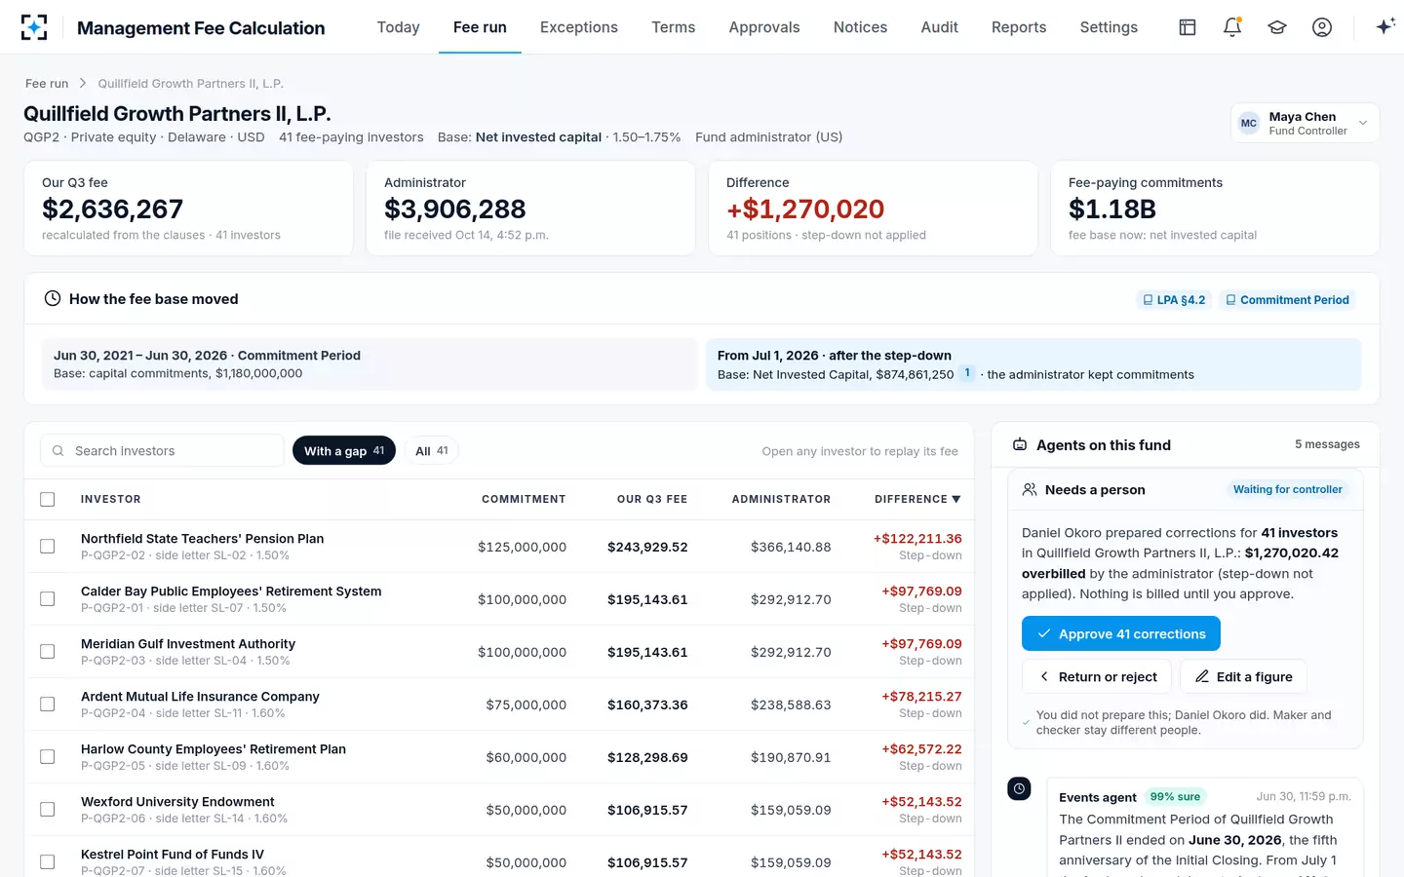1404x877 pixels.
Task: Filter investors With a gap 41
Action: click(344, 450)
